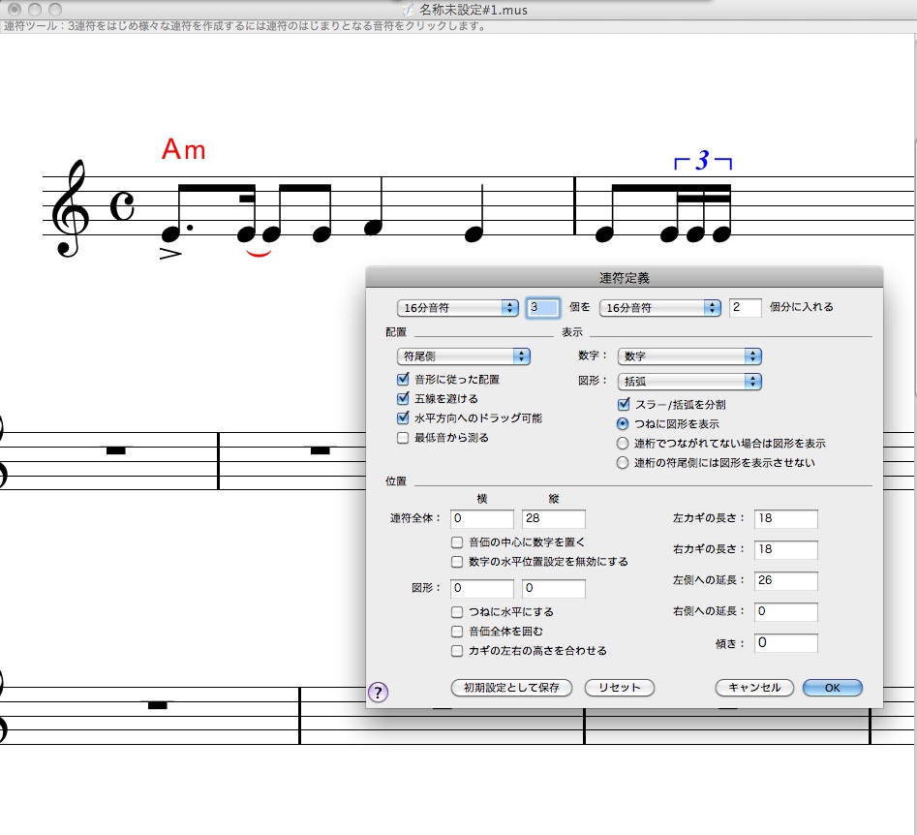Click the treble clef on first staff
Image resolution: width=917 pixels, height=835 pixels.
tap(70, 209)
